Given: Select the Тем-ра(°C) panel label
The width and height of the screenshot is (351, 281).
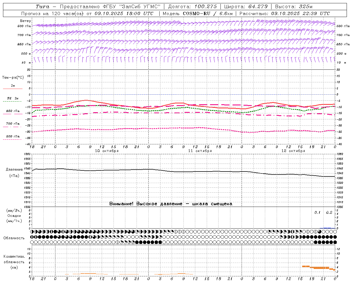Looking at the screenshot, I should tap(13, 78).
